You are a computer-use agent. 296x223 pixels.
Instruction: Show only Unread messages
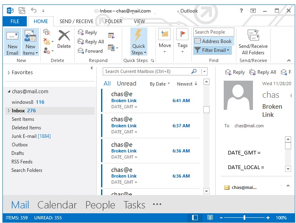(x=126, y=84)
